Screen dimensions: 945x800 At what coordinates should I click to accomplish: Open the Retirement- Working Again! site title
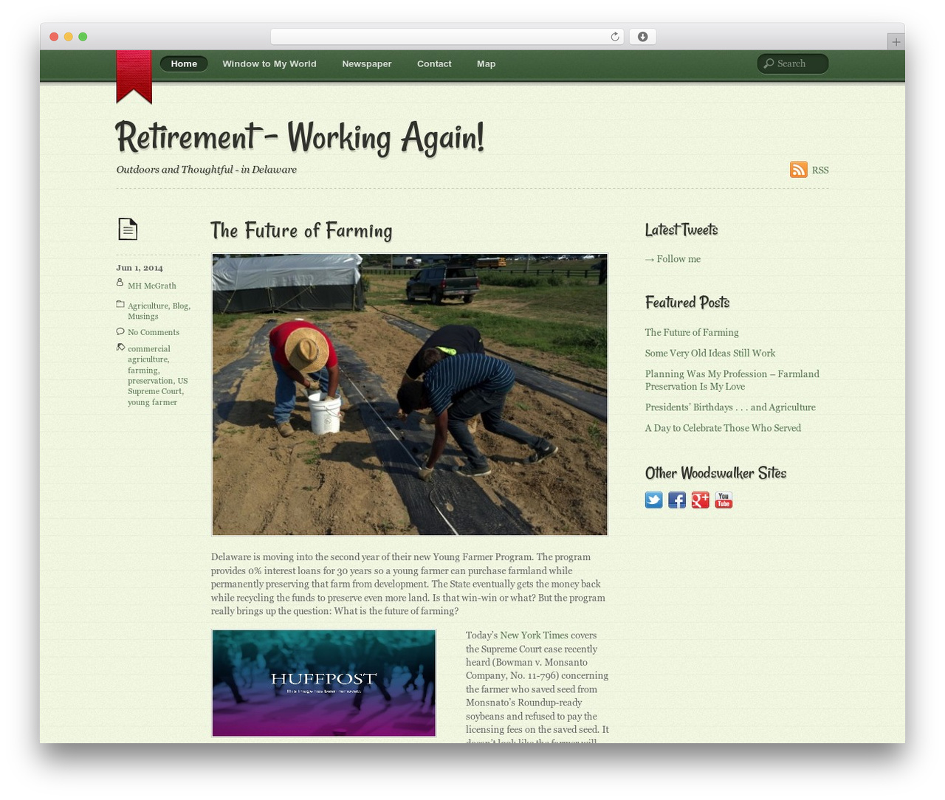pos(300,137)
